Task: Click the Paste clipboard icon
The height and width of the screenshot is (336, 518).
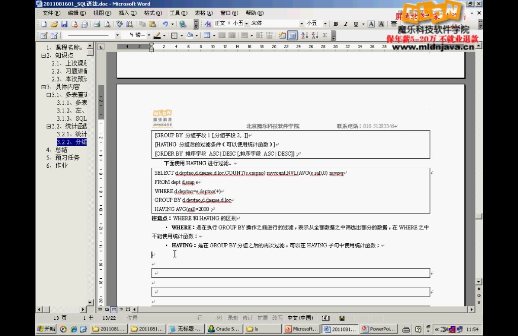Action: click(x=152, y=24)
